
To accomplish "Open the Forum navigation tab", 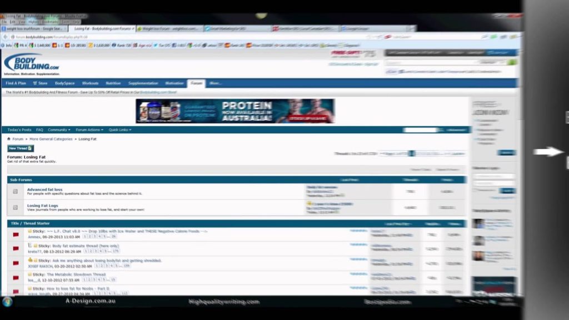I will tap(196, 83).
